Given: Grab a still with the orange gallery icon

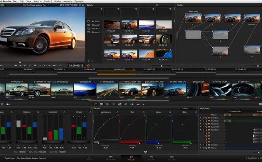Looking at the screenshot, I should point(88,65).
